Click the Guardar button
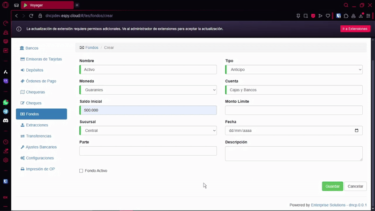Screen dimensions: 375x211 click(x=332, y=186)
